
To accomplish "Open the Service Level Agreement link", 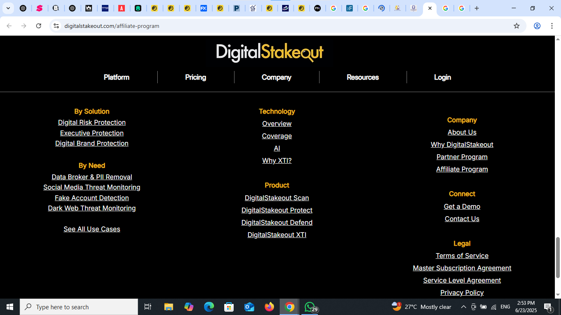I will [x=462, y=280].
